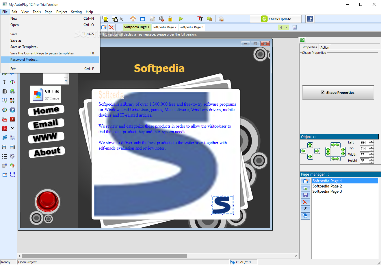Click the home icon in the toolbar
381x265 pixels.
[133, 19]
